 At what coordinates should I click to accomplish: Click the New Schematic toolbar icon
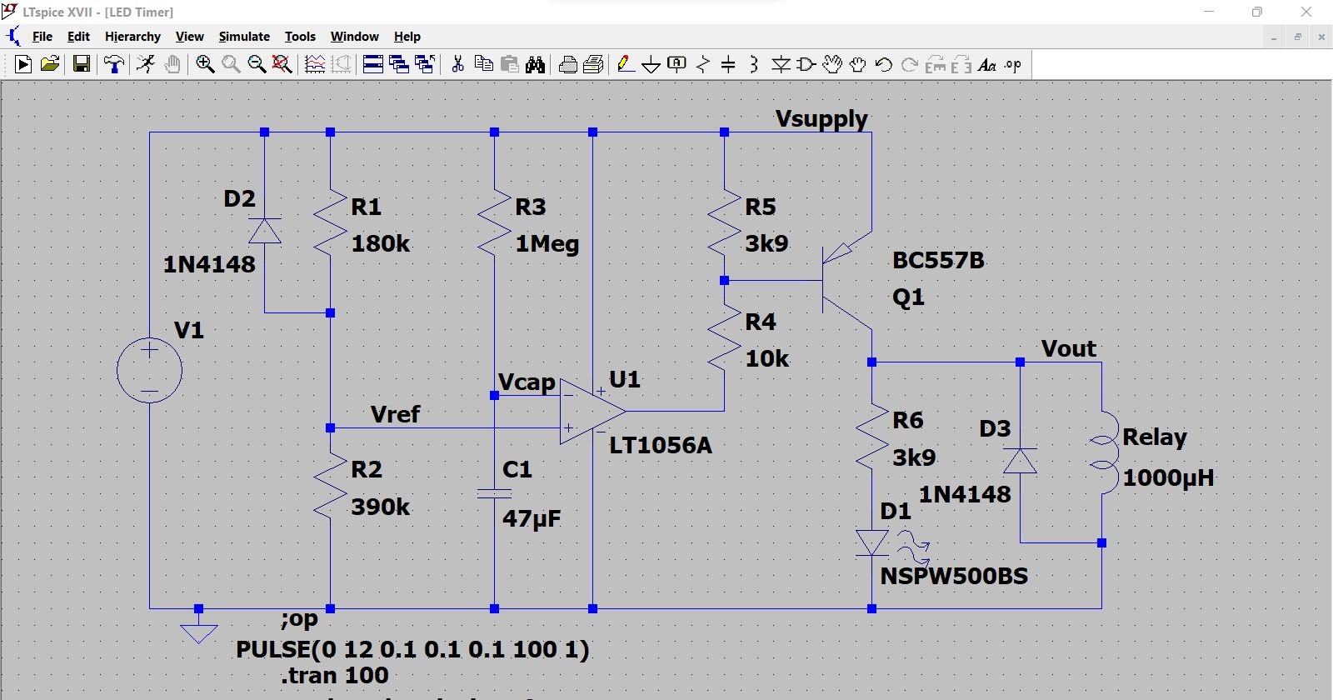click(23, 64)
